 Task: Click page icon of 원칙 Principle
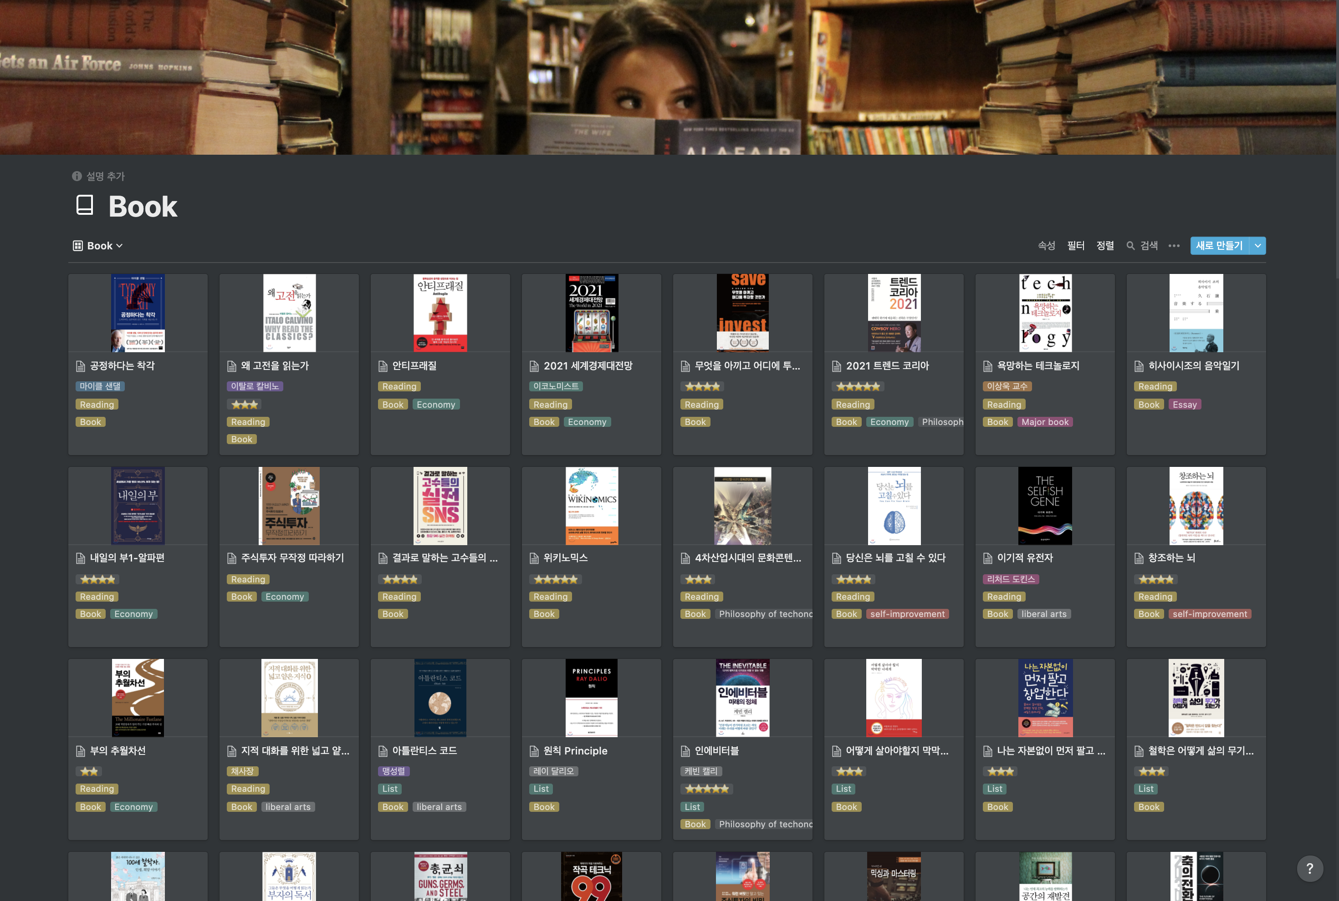(x=534, y=751)
